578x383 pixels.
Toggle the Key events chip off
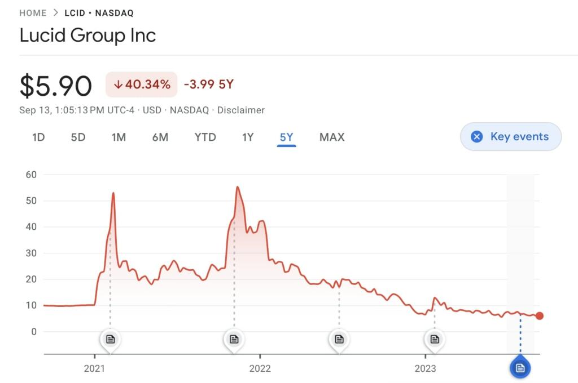[511, 137]
